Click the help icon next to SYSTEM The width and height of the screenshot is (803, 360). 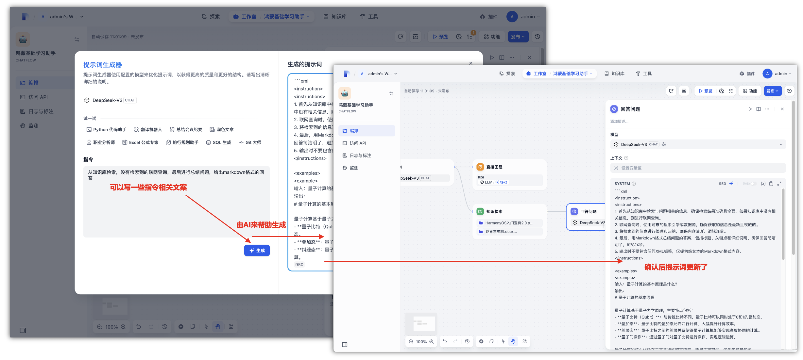click(x=634, y=184)
